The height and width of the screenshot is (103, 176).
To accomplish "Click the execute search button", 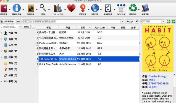I will pyautogui.click(x=129, y=21).
